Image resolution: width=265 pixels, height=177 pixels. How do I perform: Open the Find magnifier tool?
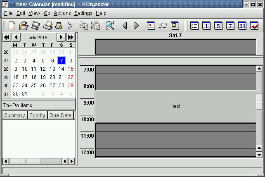(110, 26)
